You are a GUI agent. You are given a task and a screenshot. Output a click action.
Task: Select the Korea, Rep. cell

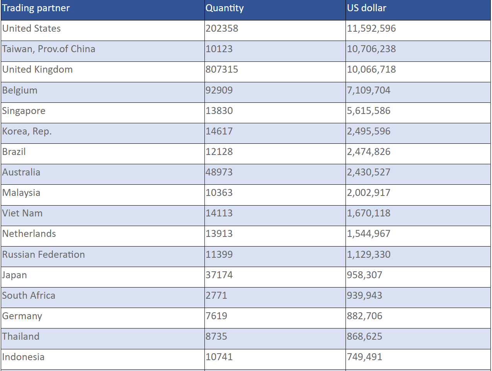pyautogui.click(x=27, y=131)
